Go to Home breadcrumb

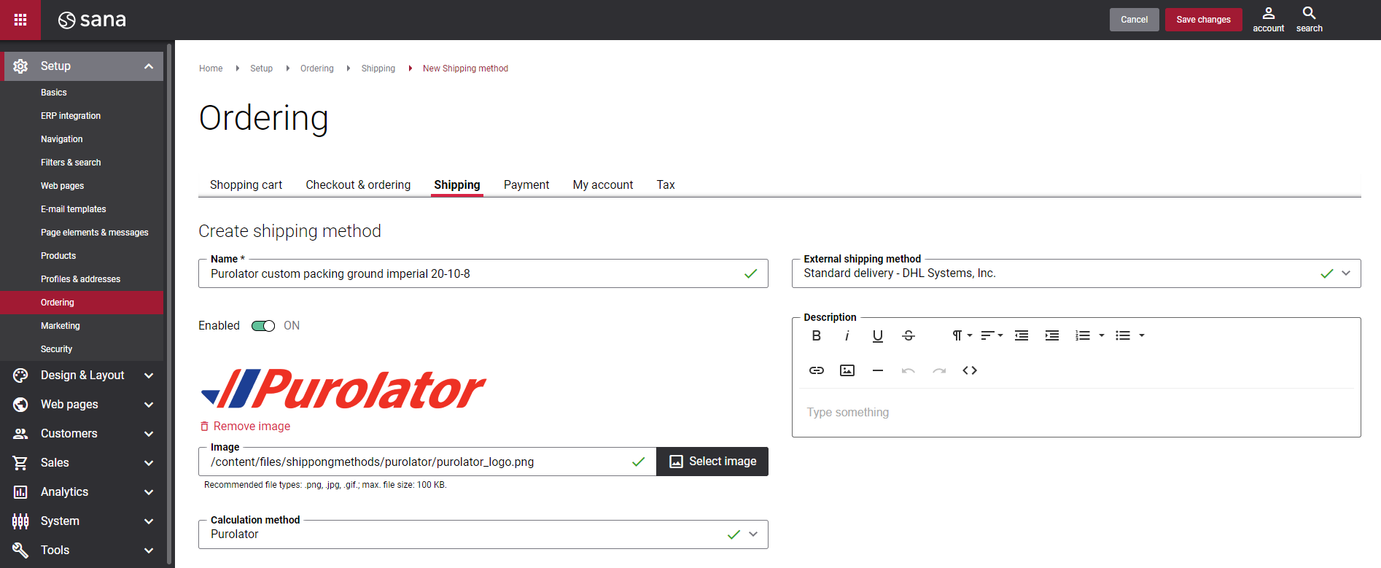pyautogui.click(x=211, y=69)
